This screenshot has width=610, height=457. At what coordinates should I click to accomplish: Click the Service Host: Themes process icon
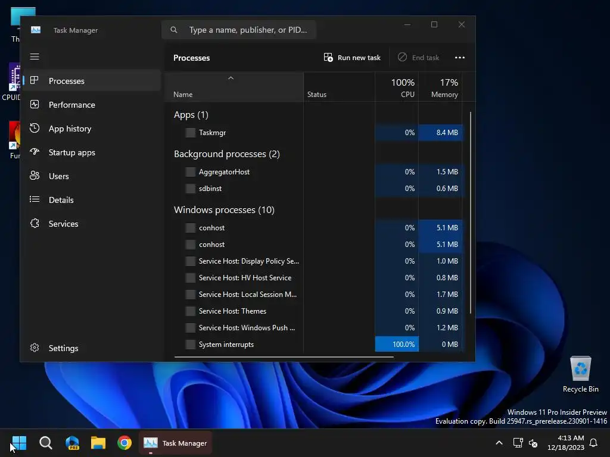pyautogui.click(x=190, y=311)
